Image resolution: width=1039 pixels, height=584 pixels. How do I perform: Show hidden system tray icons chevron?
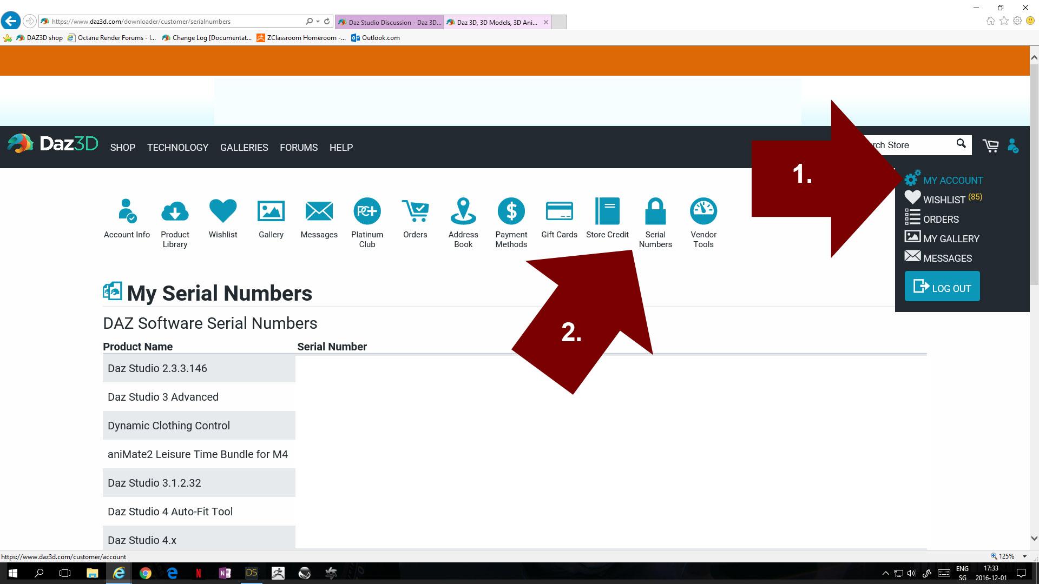[x=885, y=573]
